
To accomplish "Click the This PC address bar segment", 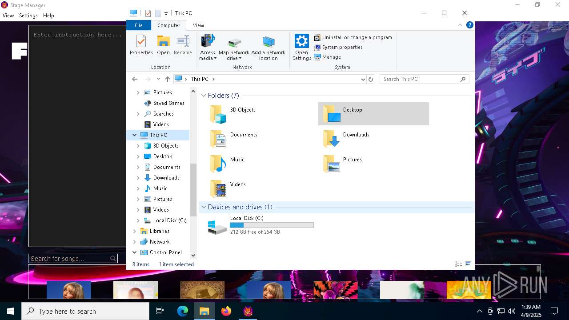I will (x=200, y=79).
